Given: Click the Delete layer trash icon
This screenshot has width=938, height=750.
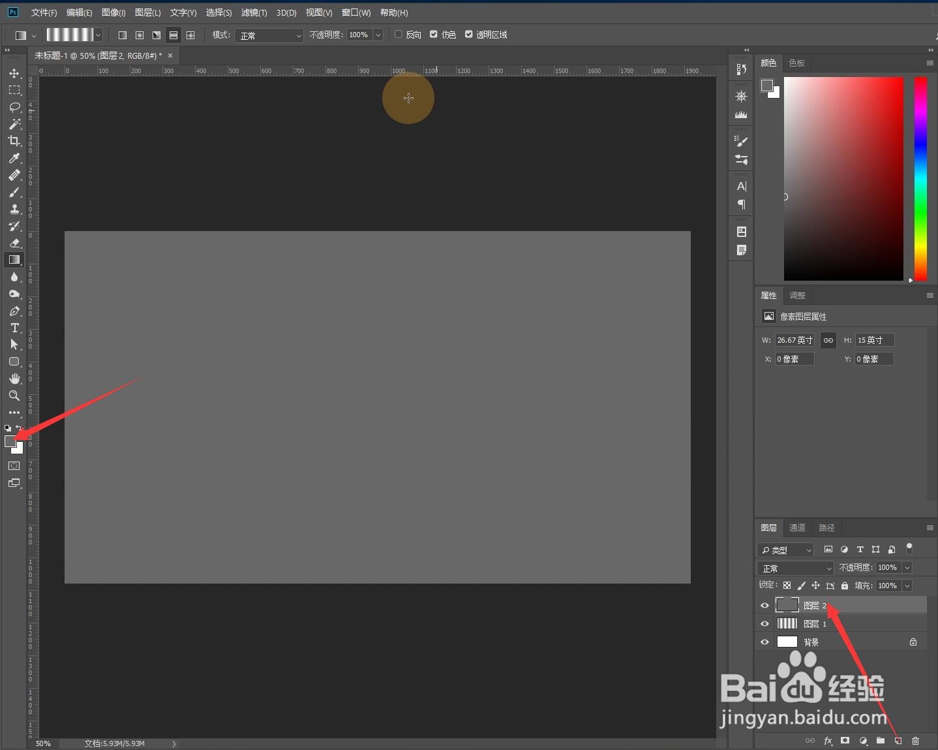Looking at the screenshot, I should click(x=915, y=741).
